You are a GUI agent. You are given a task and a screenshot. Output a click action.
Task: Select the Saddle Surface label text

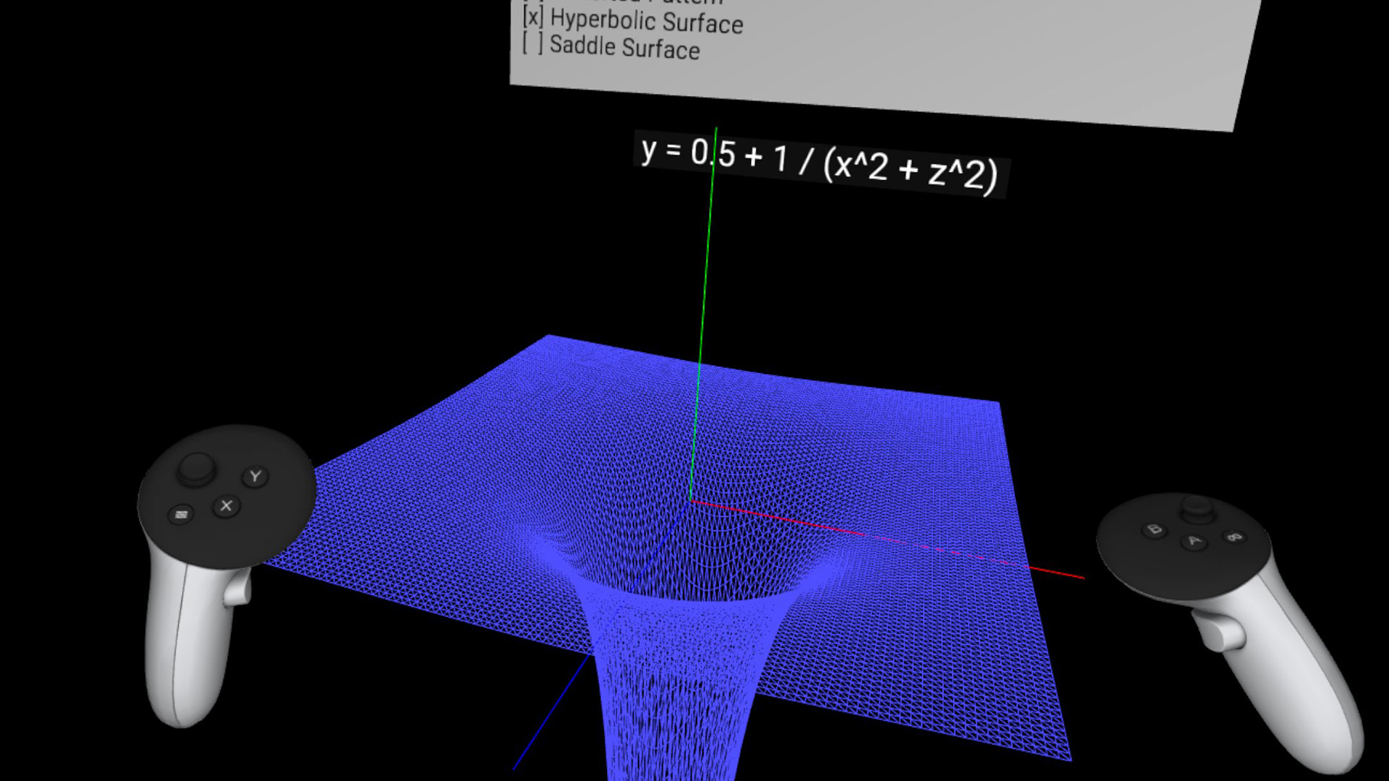coord(624,47)
